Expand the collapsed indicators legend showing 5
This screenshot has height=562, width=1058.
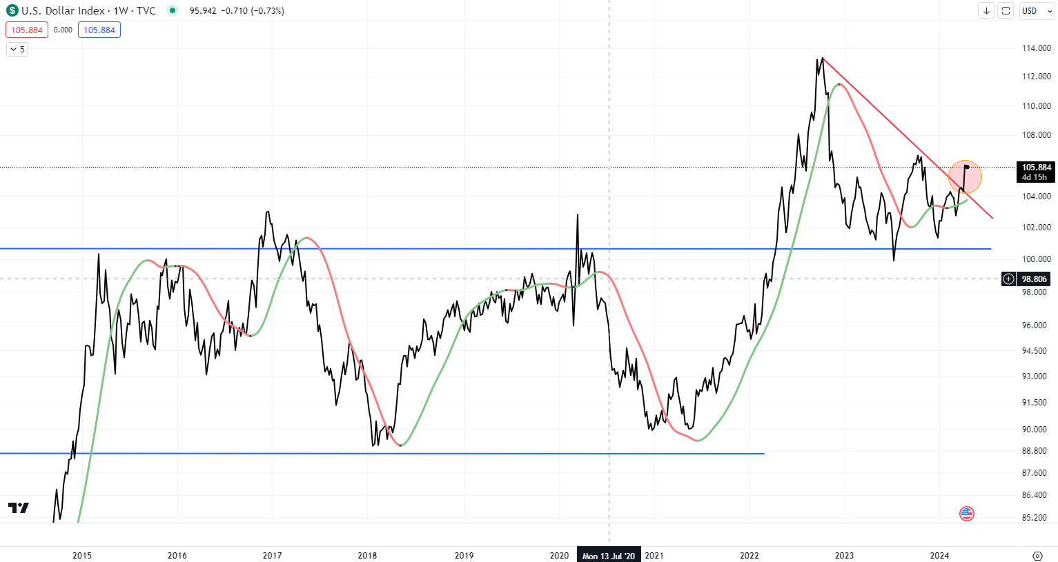[x=17, y=49]
